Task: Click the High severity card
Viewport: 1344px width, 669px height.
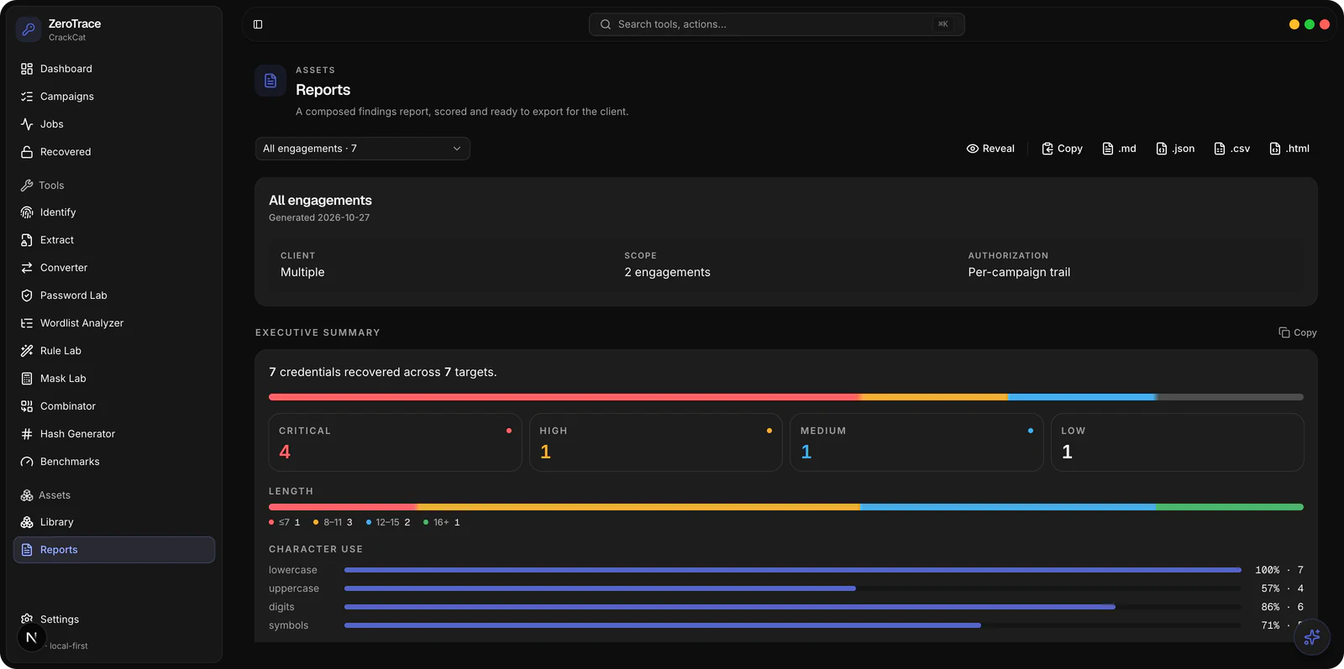Action: pyautogui.click(x=656, y=442)
